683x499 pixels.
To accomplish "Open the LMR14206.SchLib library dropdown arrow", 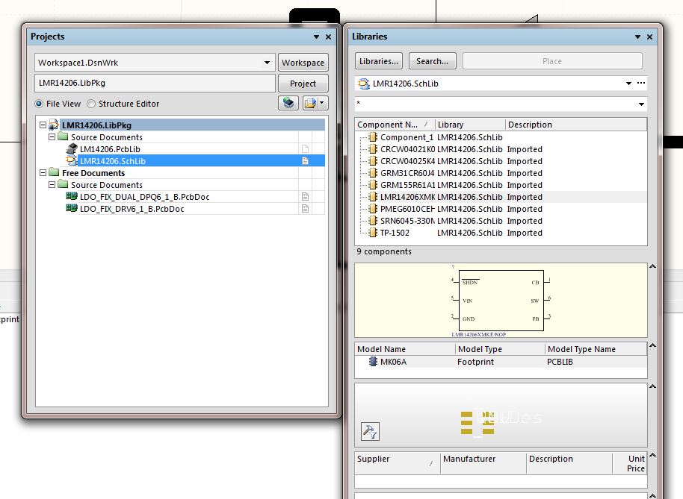I will point(628,84).
